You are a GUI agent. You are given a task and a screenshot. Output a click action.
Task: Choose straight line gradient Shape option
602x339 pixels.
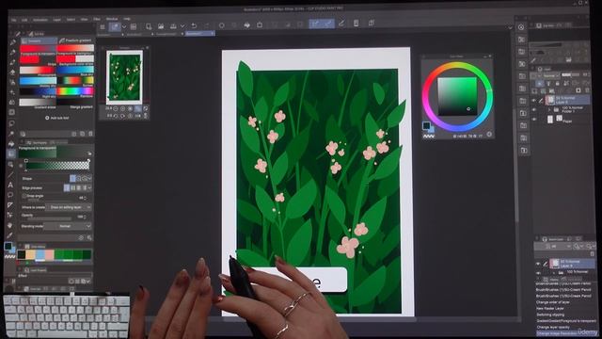click(72, 178)
